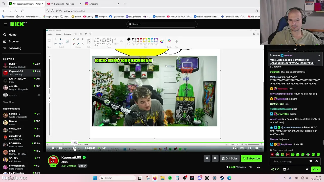The width and height of the screenshot is (324, 182).
Task: Enable notifications bell for Kapesnik69
Action: pos(207,158)
